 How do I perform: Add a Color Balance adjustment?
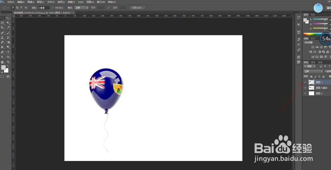[315, 52]
